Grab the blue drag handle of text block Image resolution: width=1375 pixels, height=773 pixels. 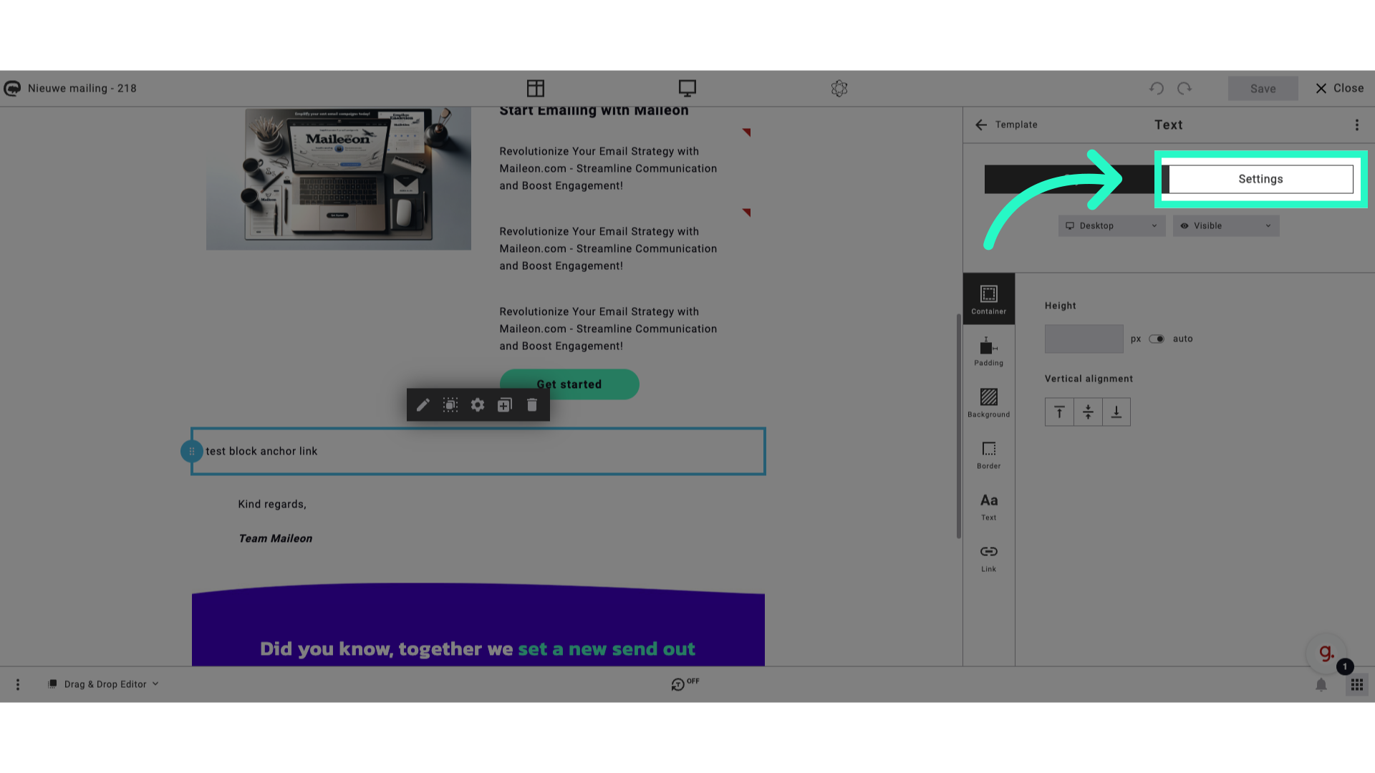(192, 452)
